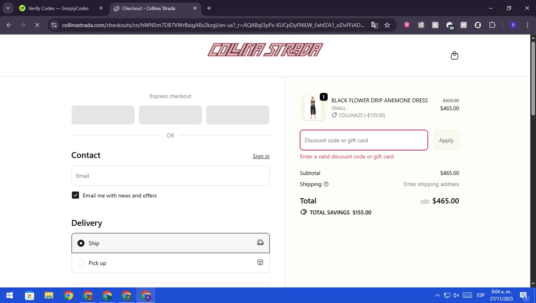Click the ESP keyboard language indicator
Viewport: 536px width, 303px height.
click(x=481, y=295)
